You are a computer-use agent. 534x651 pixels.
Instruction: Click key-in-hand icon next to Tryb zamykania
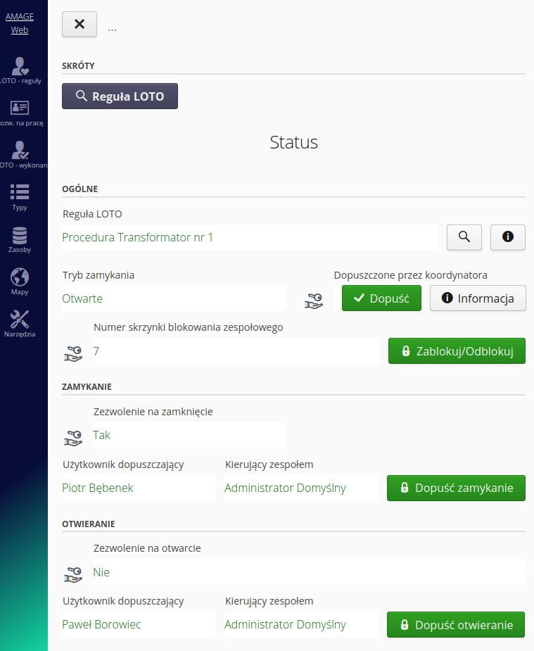click(x=313, y=301)
